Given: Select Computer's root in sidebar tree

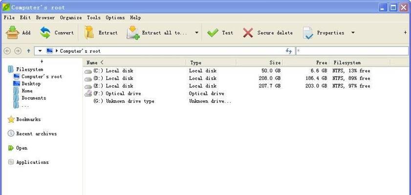Looking at the screenshot, I should pyautogui.click(x=42, y=77).
